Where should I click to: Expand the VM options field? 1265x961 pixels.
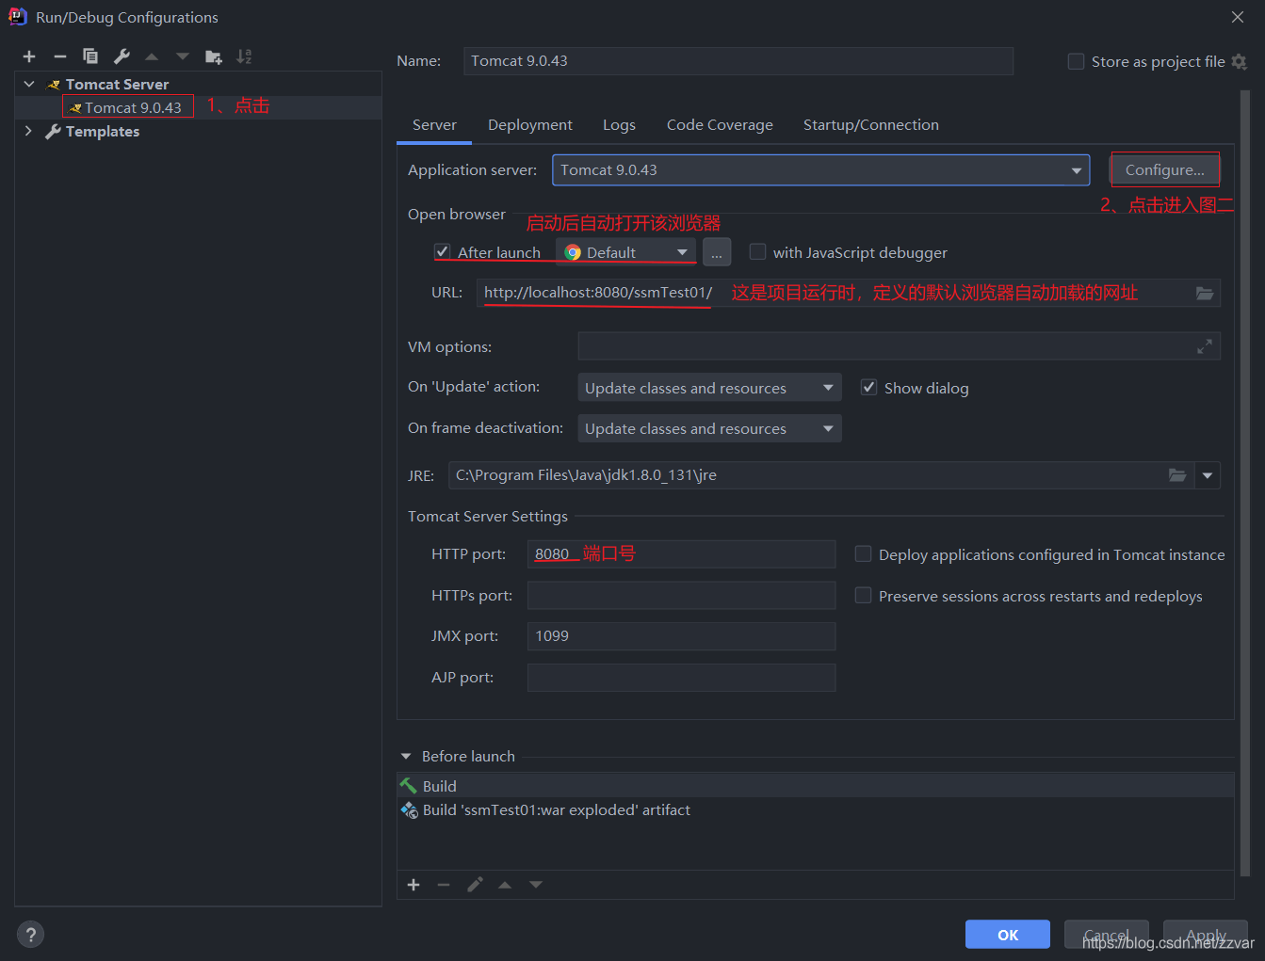click(x=1205, y=346)
